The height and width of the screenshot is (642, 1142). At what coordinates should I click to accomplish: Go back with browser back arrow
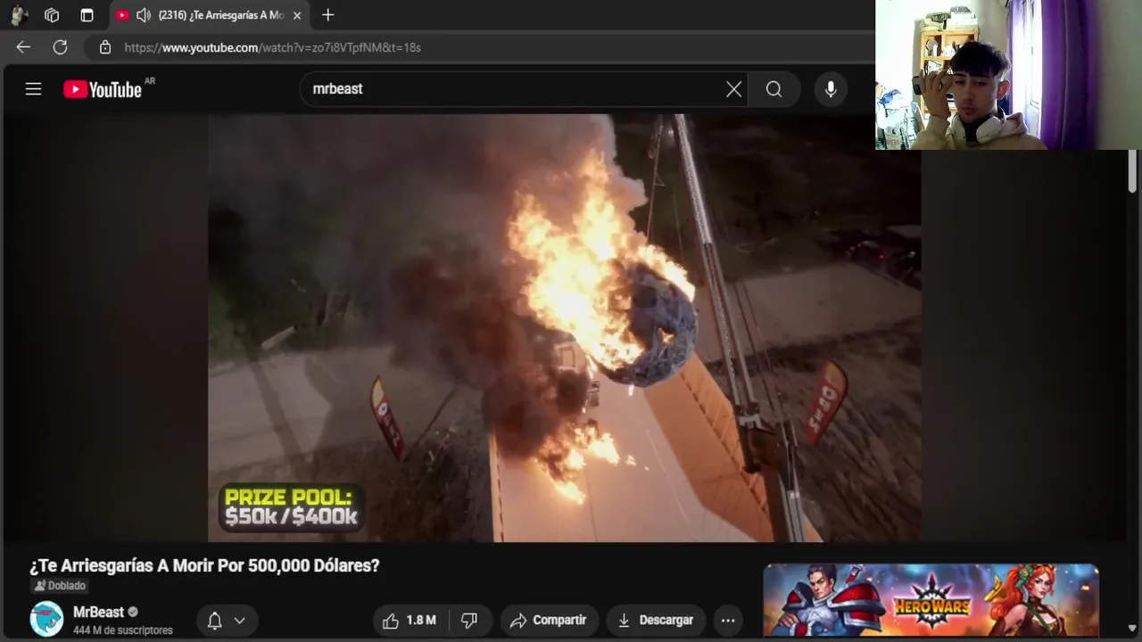23,47
